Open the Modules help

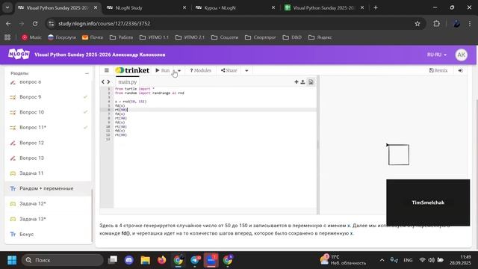coord(200,70)
